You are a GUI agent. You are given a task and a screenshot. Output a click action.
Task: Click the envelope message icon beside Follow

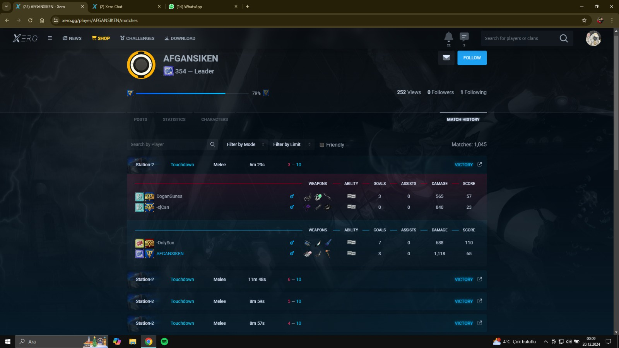pyautogui.click(x=446, y=58)
